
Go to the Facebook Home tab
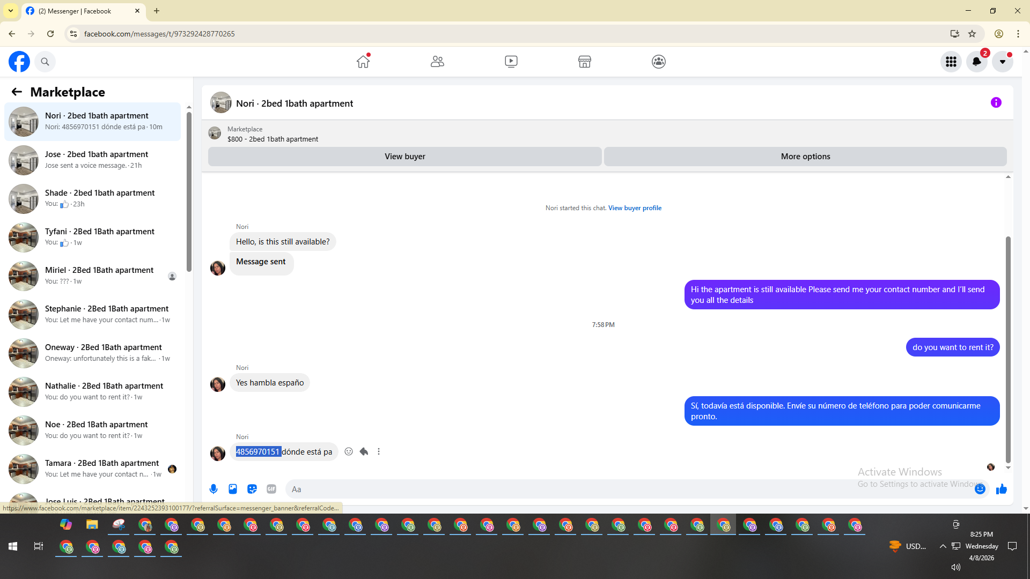pos(363,62)
